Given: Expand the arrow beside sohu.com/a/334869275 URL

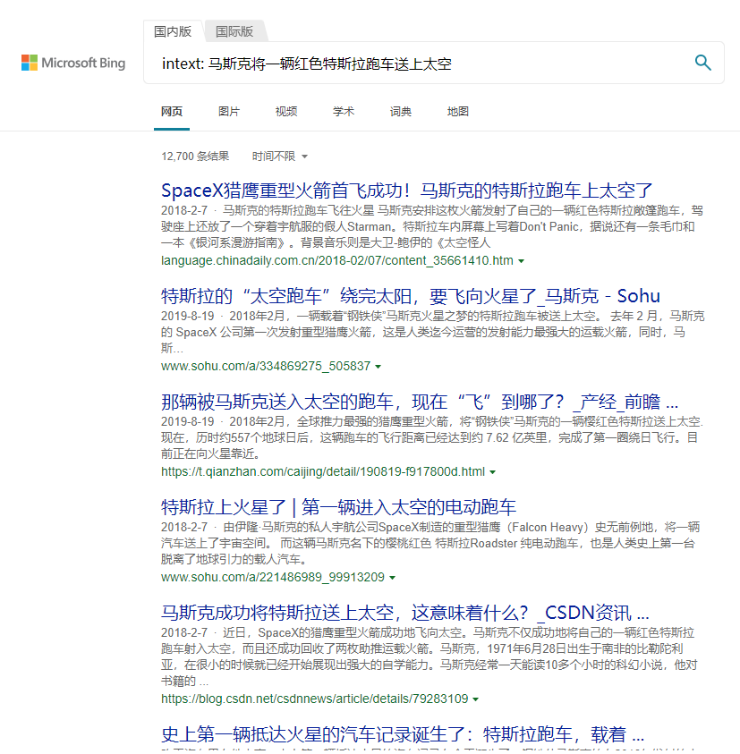Looking at the screenshot, I should click(x=379, y=367).
